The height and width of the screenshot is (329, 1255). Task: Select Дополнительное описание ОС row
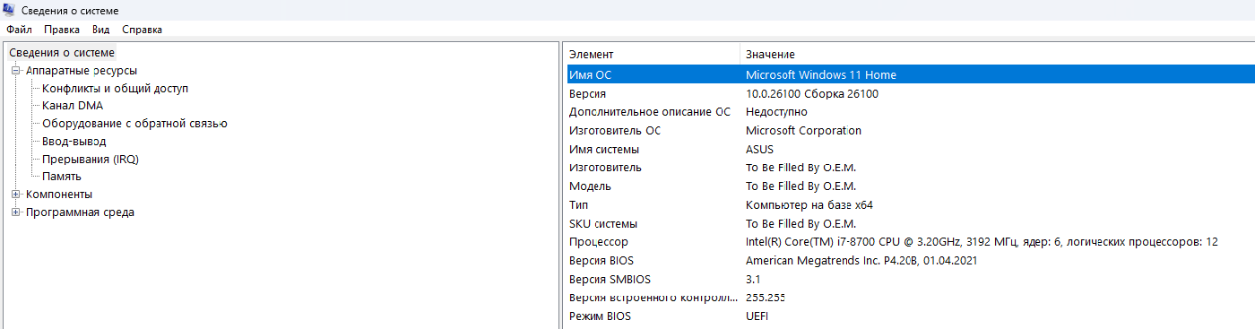click(910, 112)
